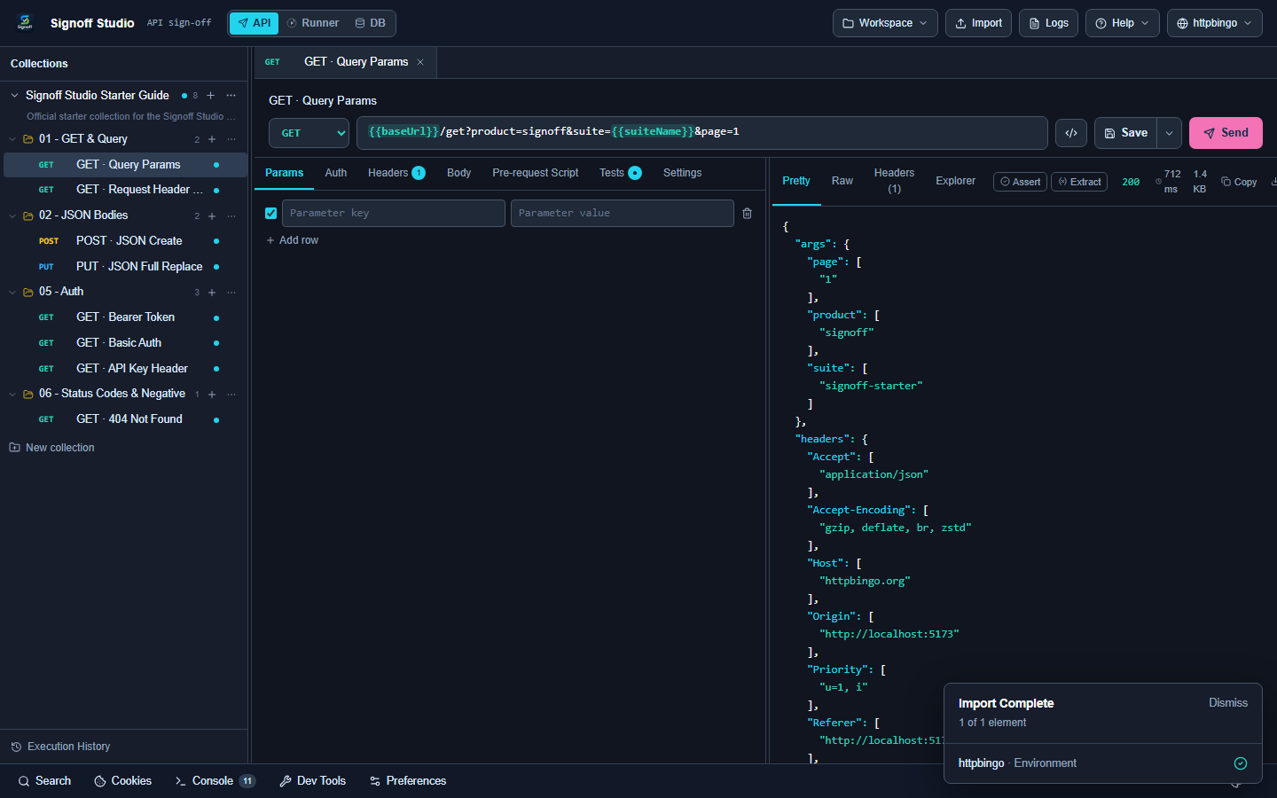Click the Signoff Studio logo icon
This screenshot has width=1277, height=798.
pos(25,23)
